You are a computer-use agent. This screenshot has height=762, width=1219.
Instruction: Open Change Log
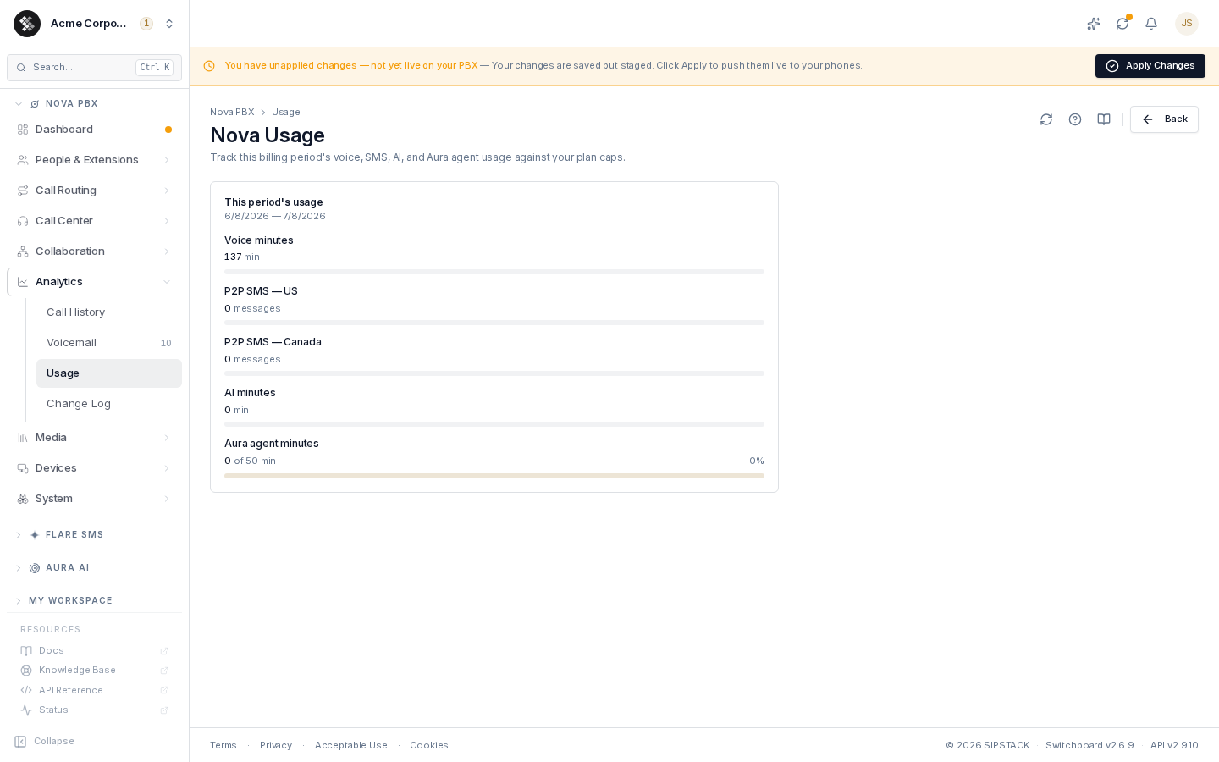click(x=108, y=404)
